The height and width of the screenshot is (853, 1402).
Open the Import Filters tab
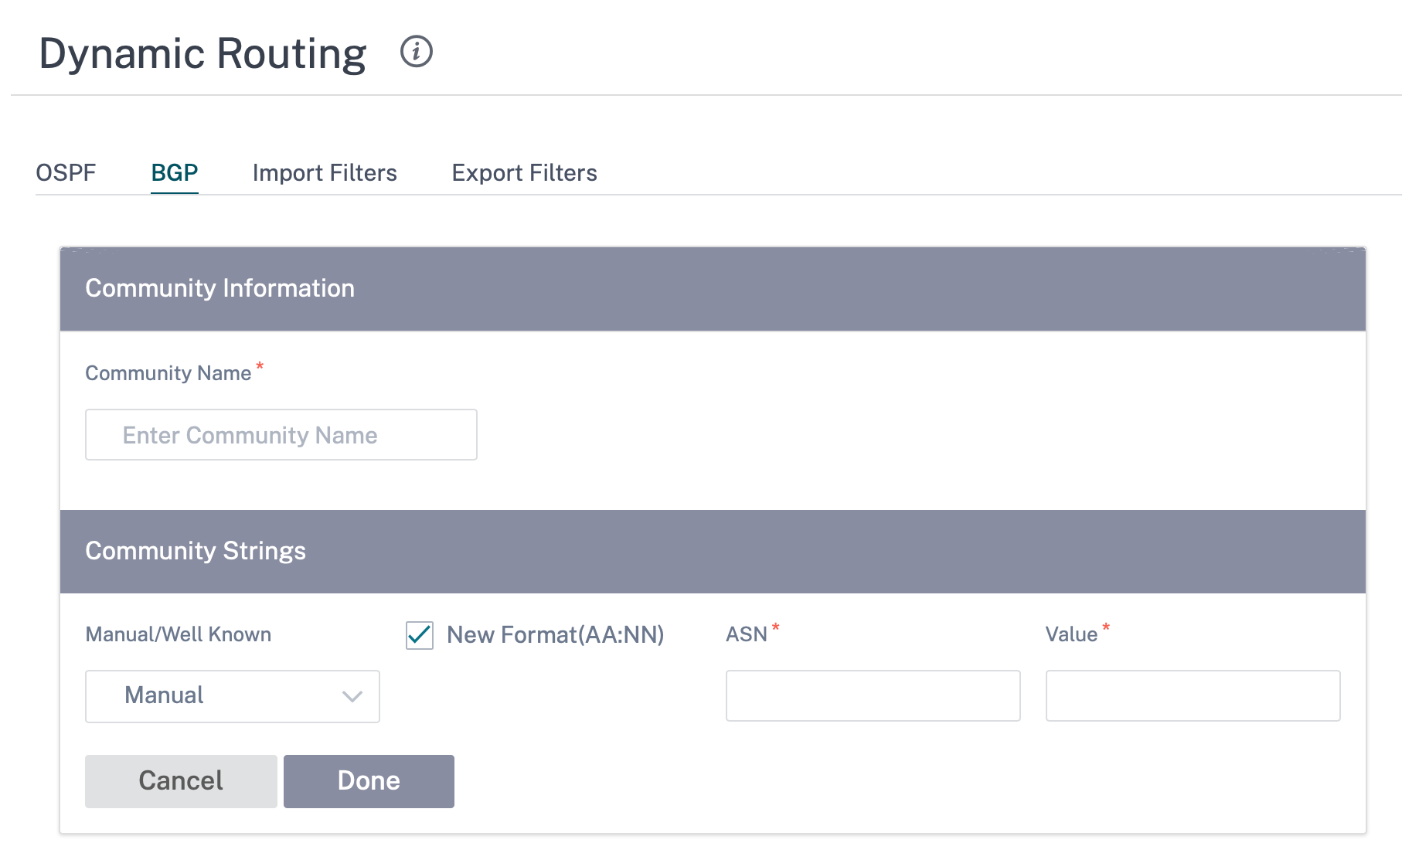[x=325, y=172]
